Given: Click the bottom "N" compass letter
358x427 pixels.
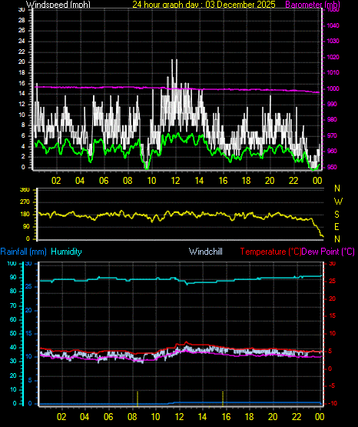Looking at the screenshot, I should click(x=337, y=239).
